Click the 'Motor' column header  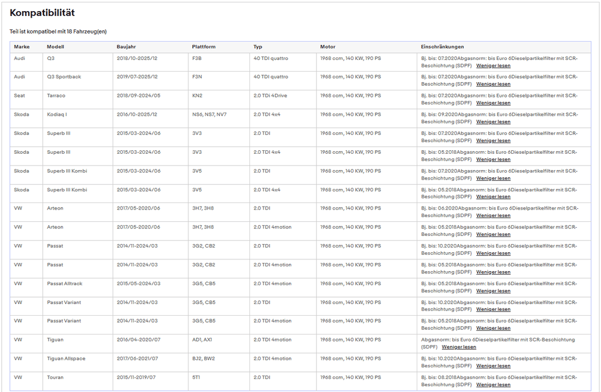point(327,47)
